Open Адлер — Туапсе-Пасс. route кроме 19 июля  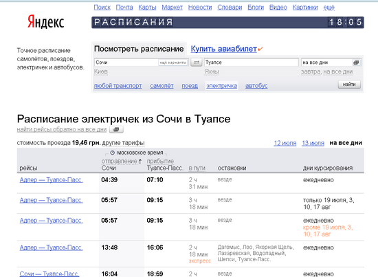[51, 221]
